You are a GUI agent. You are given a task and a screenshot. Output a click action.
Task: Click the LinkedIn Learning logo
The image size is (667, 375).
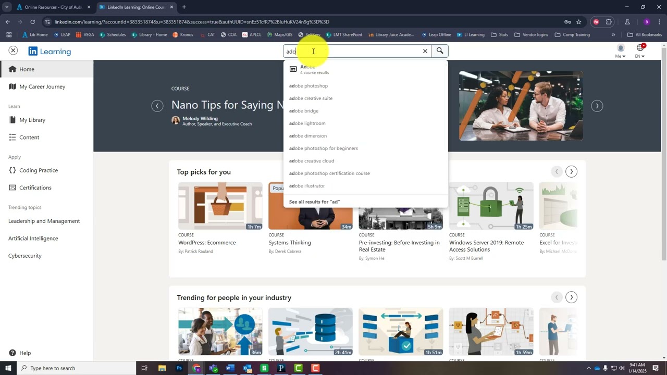[x=50, y=51]
